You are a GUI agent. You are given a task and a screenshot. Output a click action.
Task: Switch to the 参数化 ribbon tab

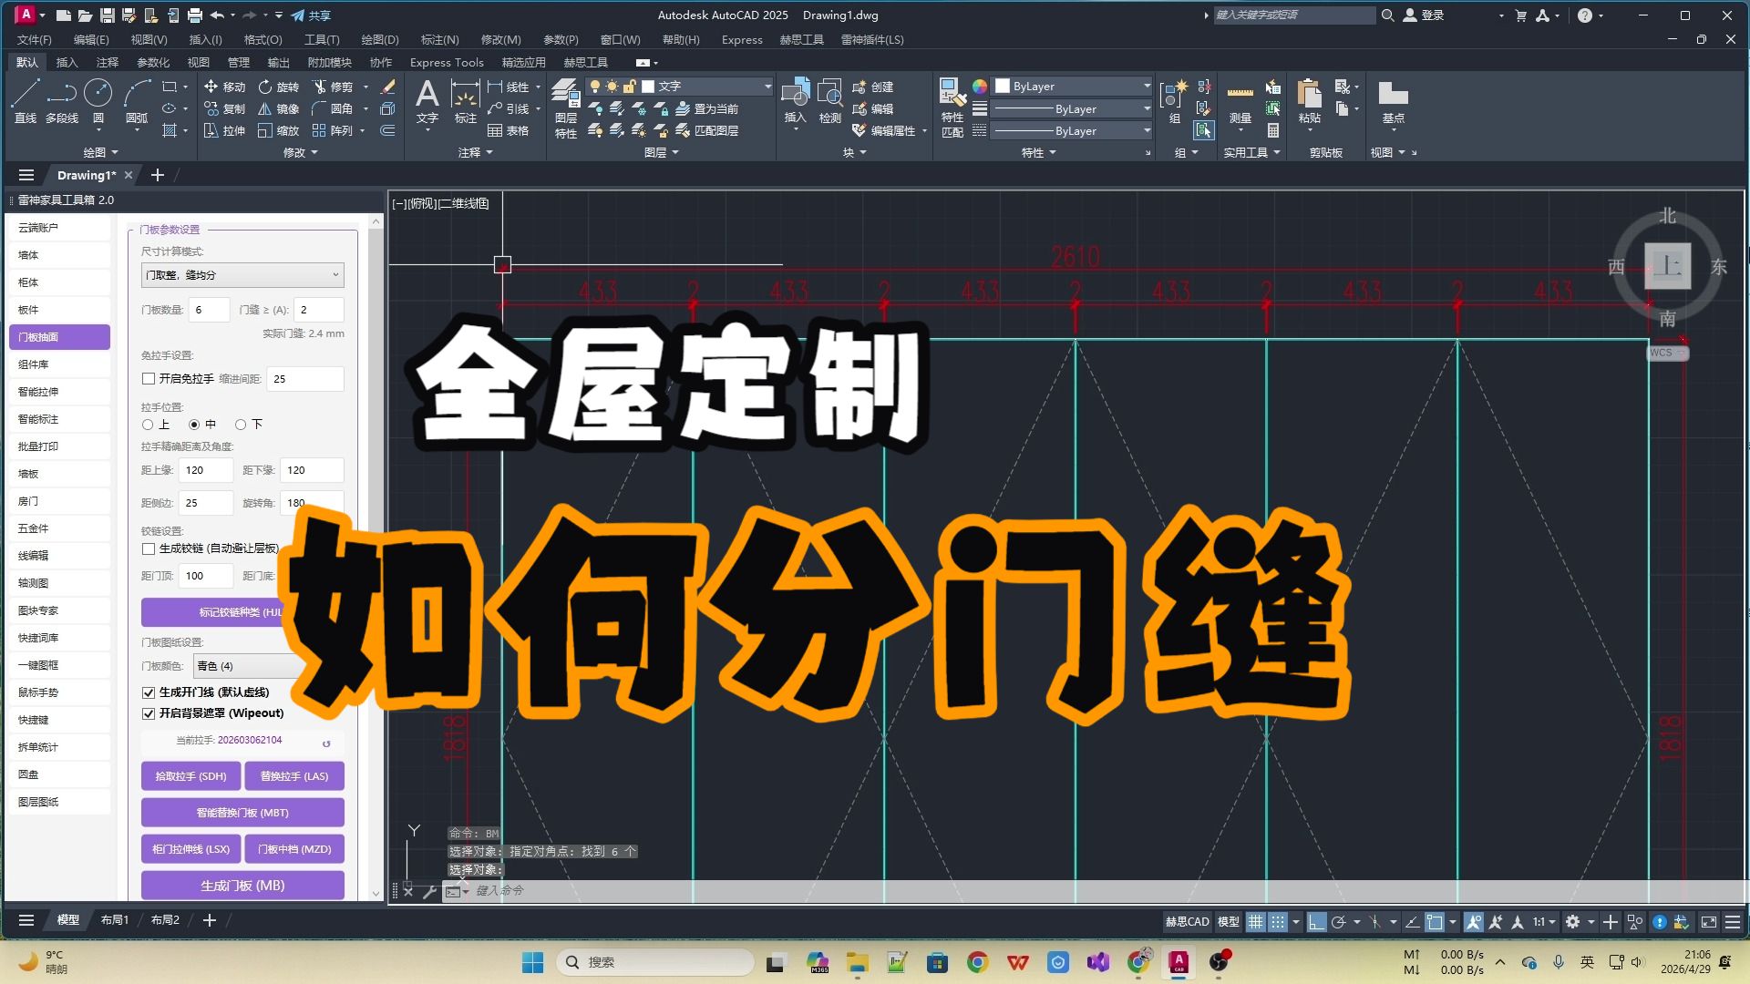click(x=153, y=62)
